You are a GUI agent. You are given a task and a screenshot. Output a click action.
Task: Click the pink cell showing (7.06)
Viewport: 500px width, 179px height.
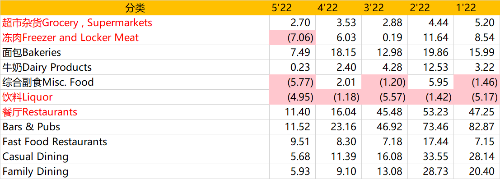coord(292,37)
